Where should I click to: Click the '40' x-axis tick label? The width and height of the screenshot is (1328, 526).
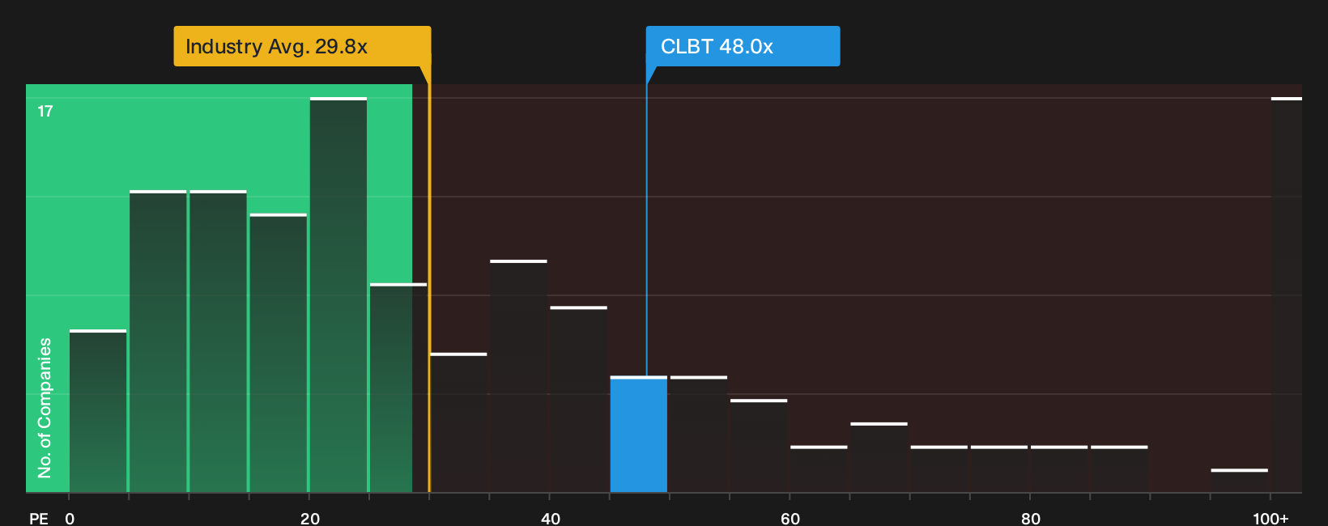pyautogui.click(x=551, y=518)
